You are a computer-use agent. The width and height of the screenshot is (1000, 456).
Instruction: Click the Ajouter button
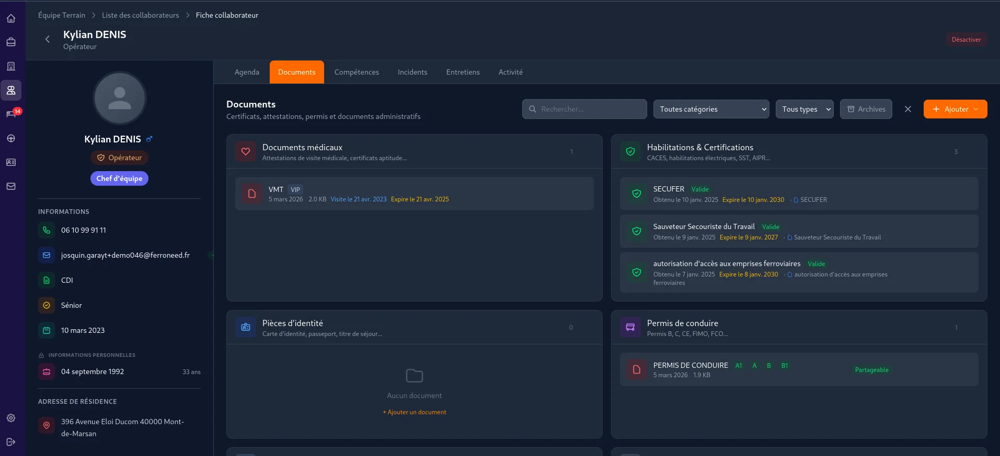pyautogui.click(x=956, y=109)
